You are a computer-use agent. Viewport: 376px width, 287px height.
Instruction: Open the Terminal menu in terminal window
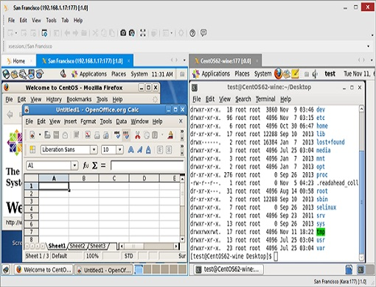pos(265,99)
